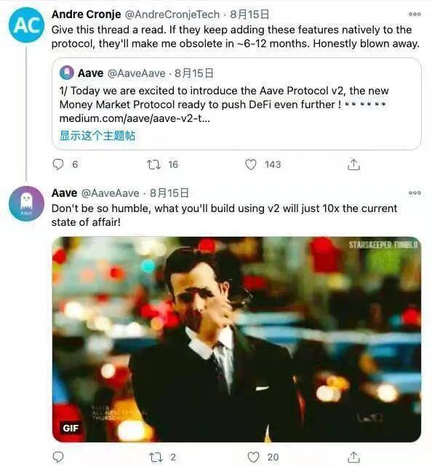Open the small Aave avatar in quoted tweet
The image size is (432, 467).
coord(67,73)
